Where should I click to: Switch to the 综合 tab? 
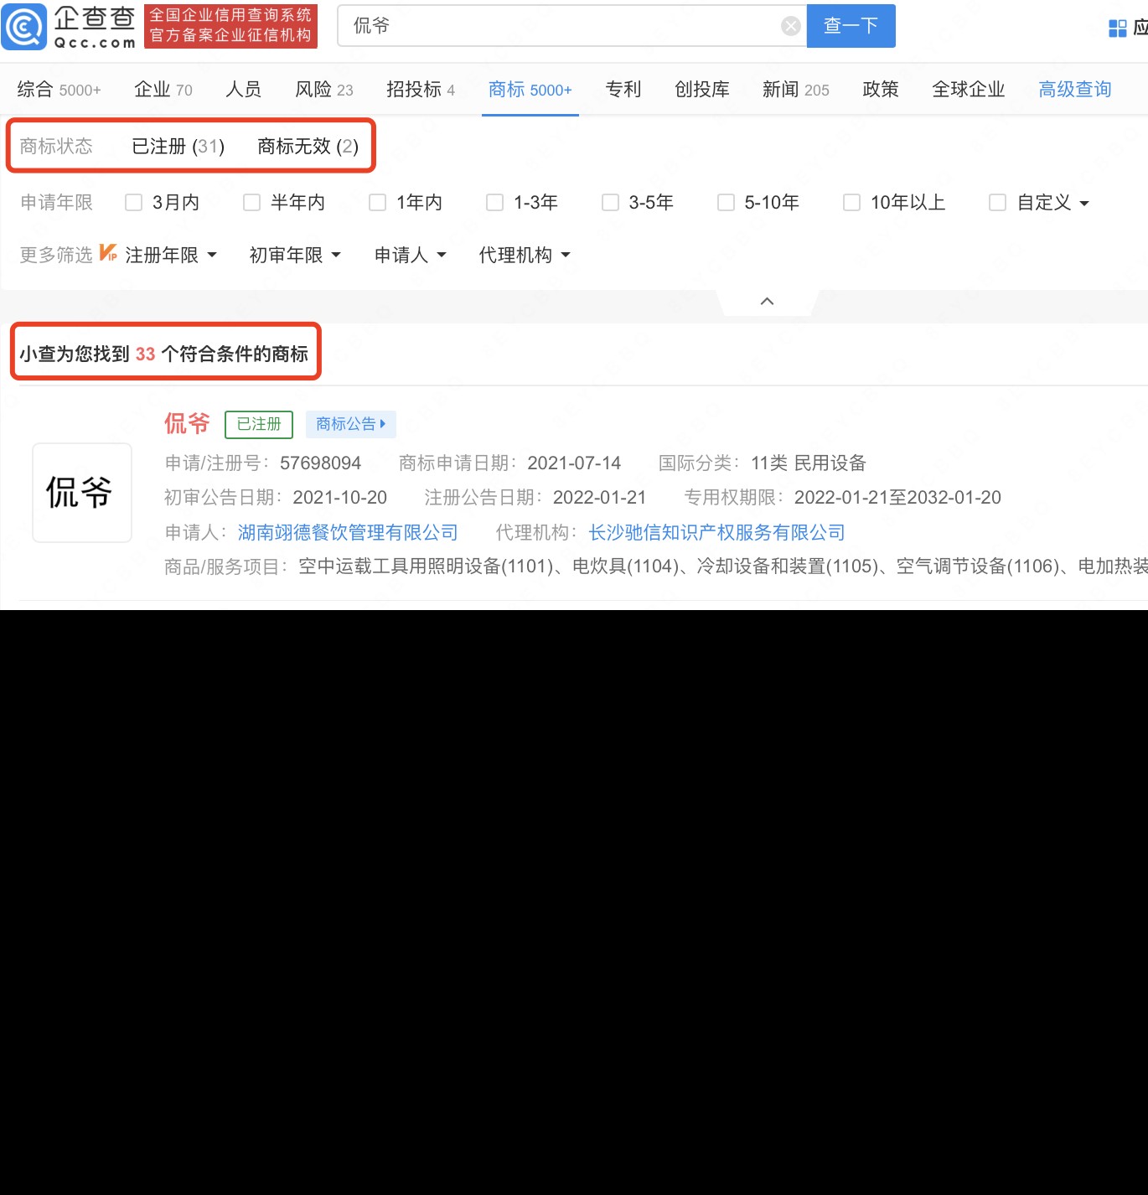59,90
